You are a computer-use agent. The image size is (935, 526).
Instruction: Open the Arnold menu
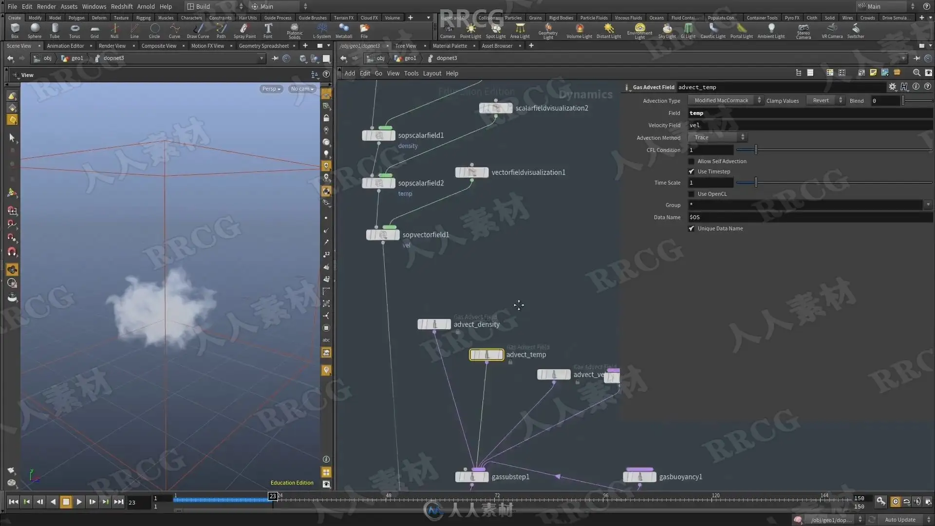146,6
